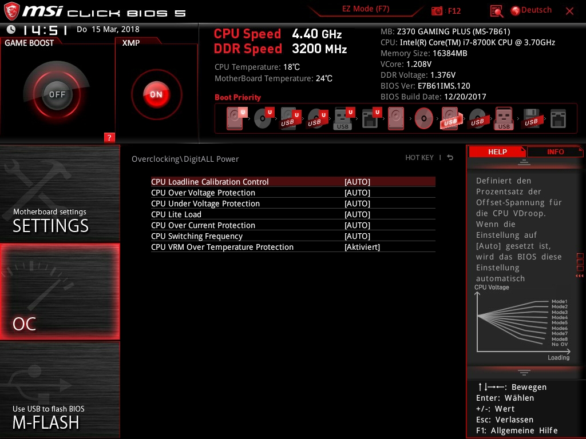Click the hot key back arrow icon
Screen dimensions: 586x439
click(x=450, y=158)
